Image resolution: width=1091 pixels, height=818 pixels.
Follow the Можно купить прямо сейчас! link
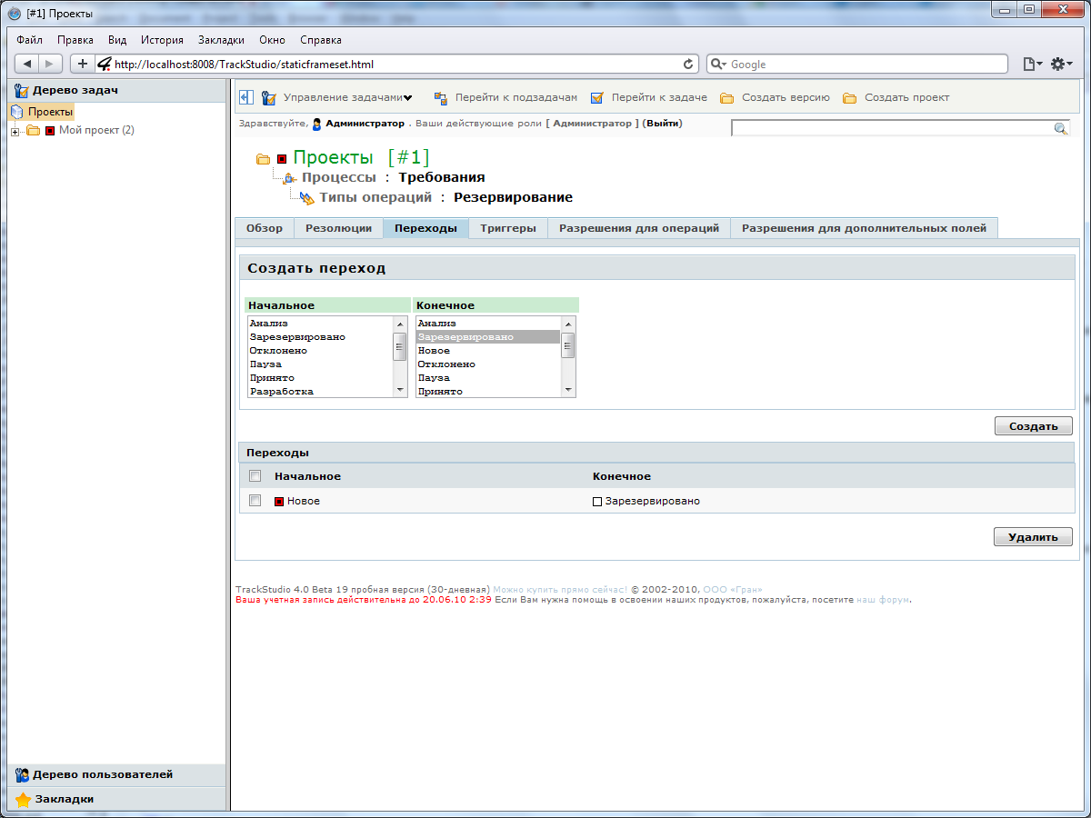pos(560,589)
